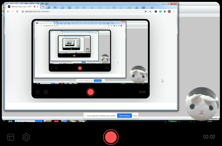Open the layout selector icon in bottom bar

coord(11,137)
